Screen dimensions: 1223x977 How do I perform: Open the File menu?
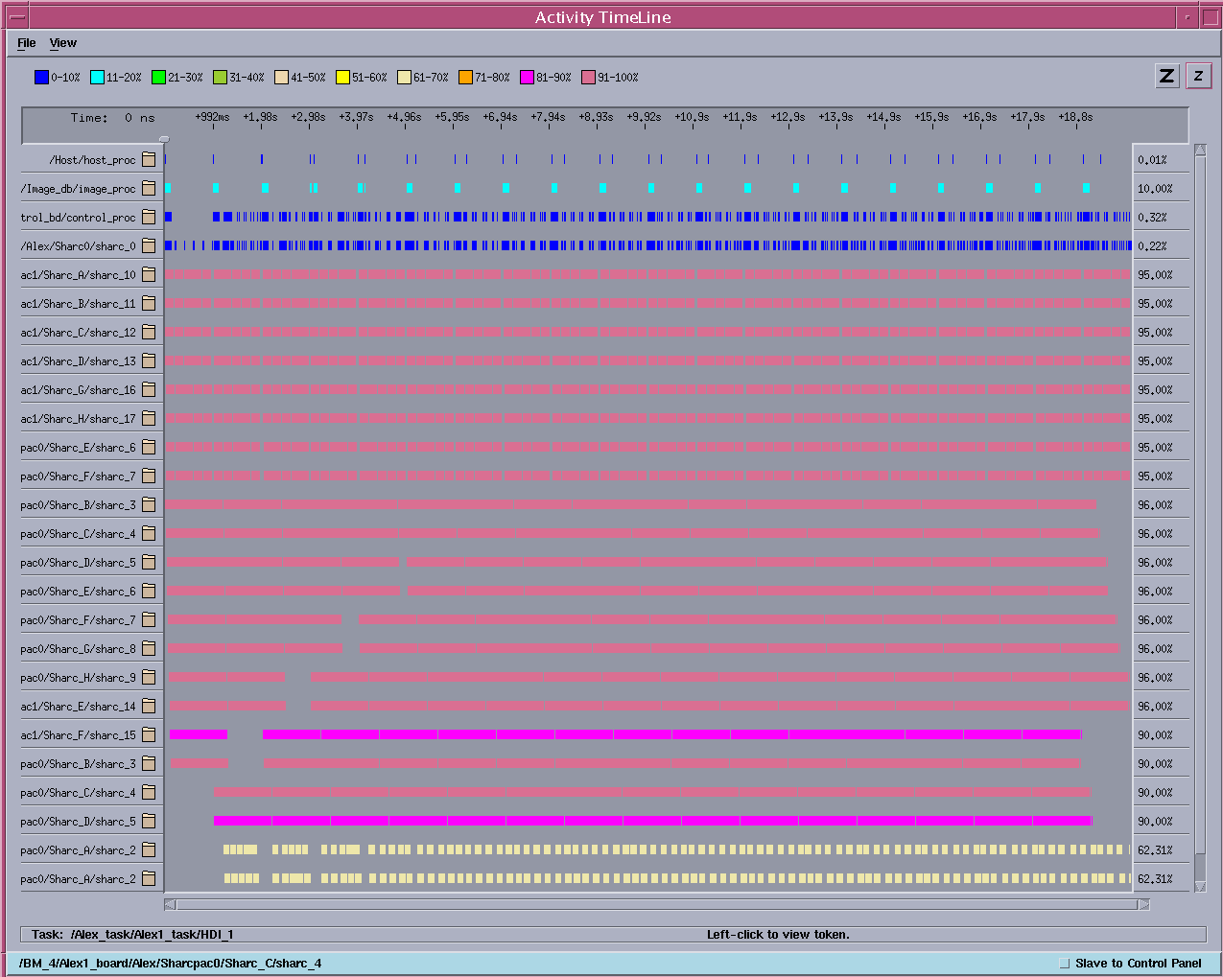pos(26,43)
